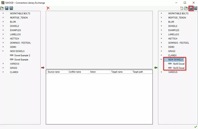Select Dowel Example 2 in the left tree

tap(22, 55)
